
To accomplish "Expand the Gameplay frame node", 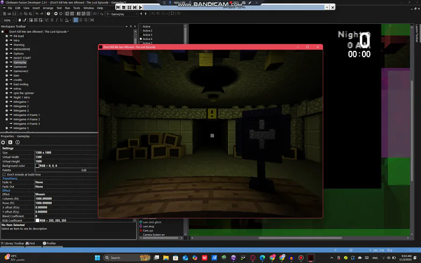I will 7,62.
